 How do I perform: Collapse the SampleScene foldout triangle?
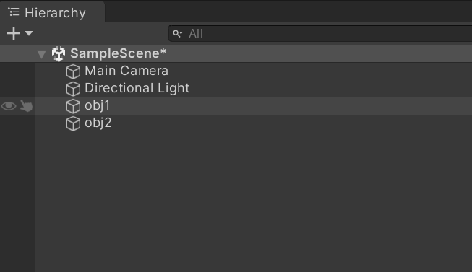(x=41, y=54)
